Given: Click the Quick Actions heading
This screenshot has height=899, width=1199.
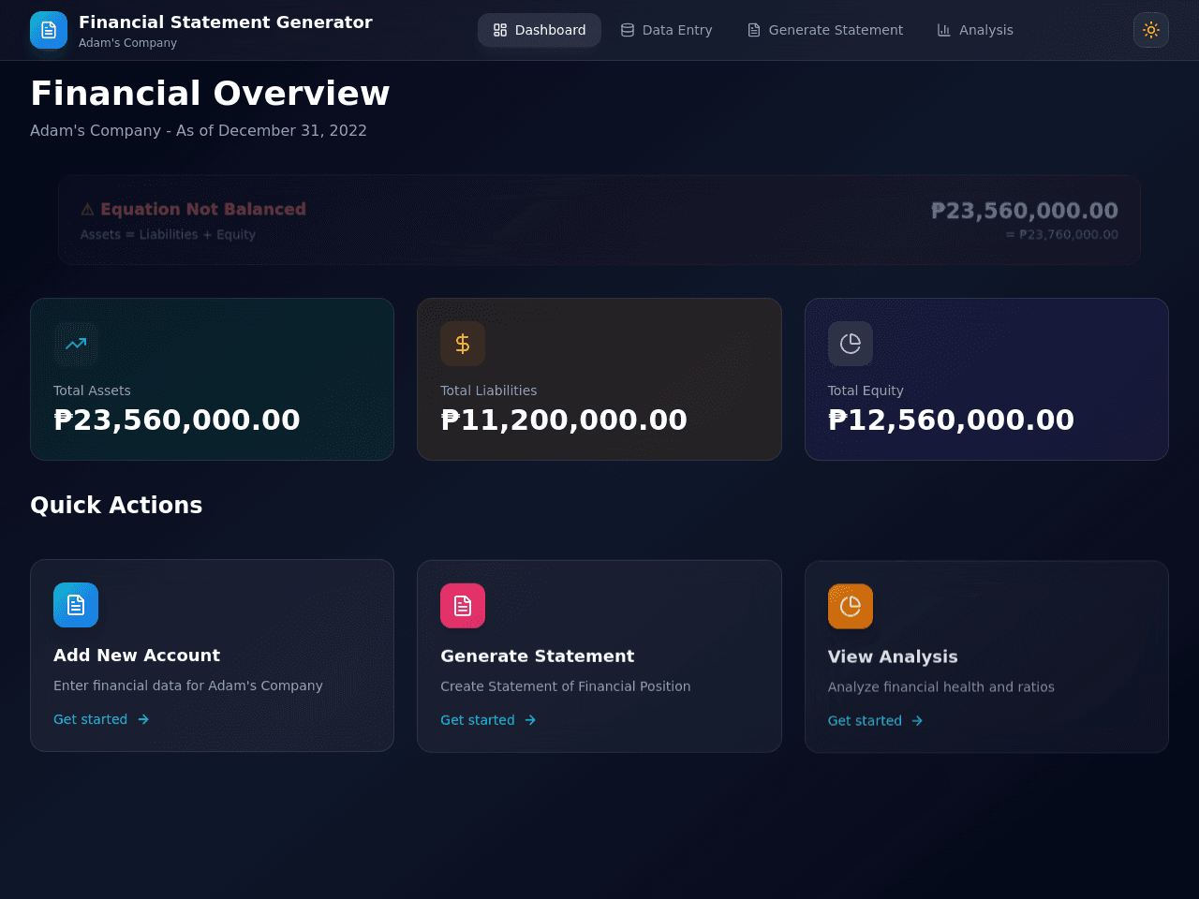Looking at the screenshot, I should click(116, 506).
